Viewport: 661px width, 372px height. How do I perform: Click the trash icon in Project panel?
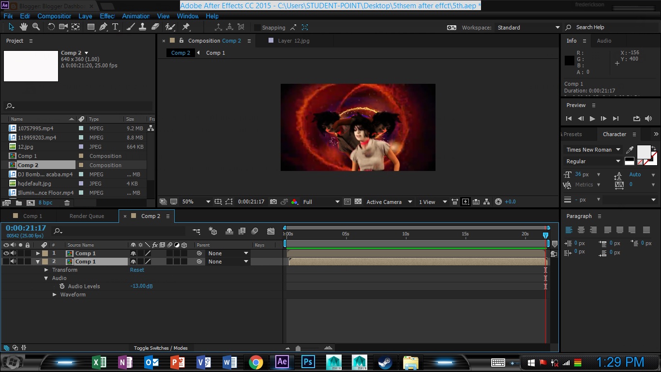coord(67,203)
